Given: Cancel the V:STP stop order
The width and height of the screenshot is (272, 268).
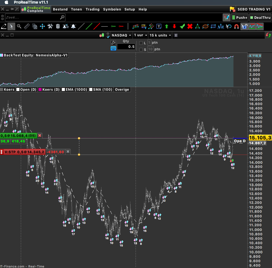Looking at the screenshot, I should (68, 152).
